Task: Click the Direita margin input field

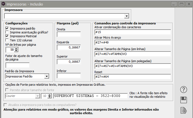Action: 69,34
